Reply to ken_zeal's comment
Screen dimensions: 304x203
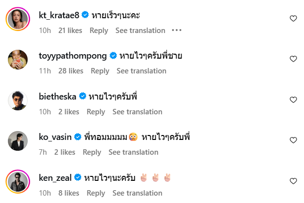coord(96,193)
